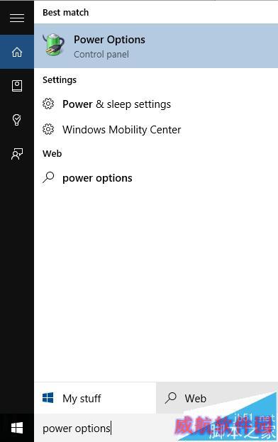Screen dimensions: 278x442
Task: Click the Power Options battery icon
Action: (54, 45)
